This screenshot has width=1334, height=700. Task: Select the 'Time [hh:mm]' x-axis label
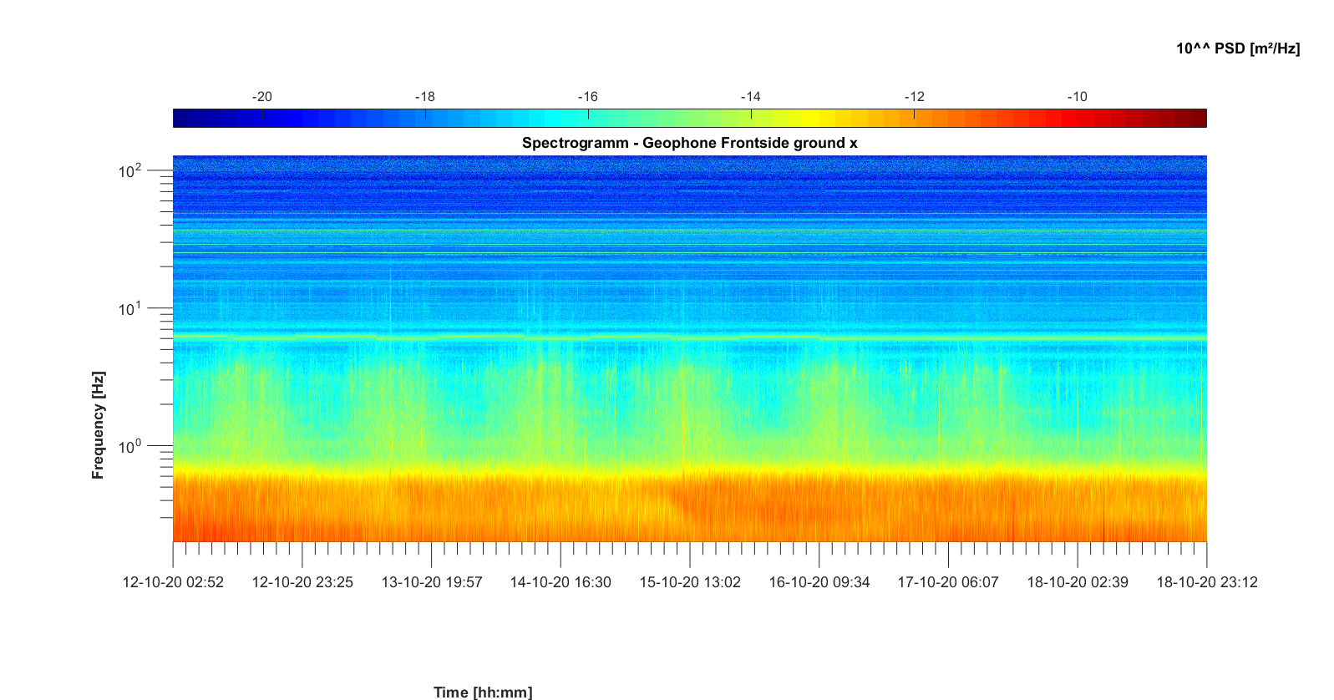pos(483,692)
